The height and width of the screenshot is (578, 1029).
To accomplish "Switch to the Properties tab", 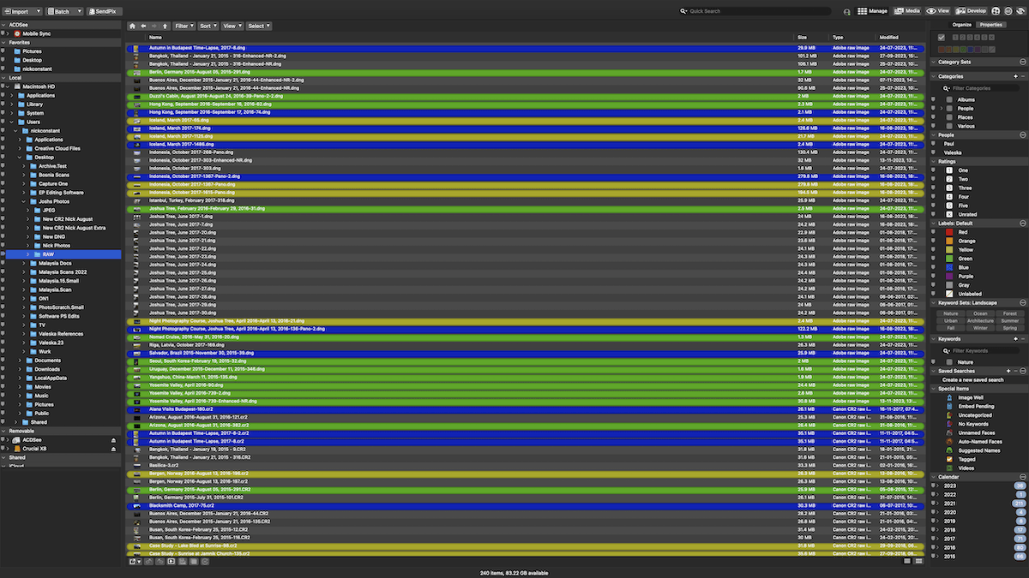I will click(990, 24).
